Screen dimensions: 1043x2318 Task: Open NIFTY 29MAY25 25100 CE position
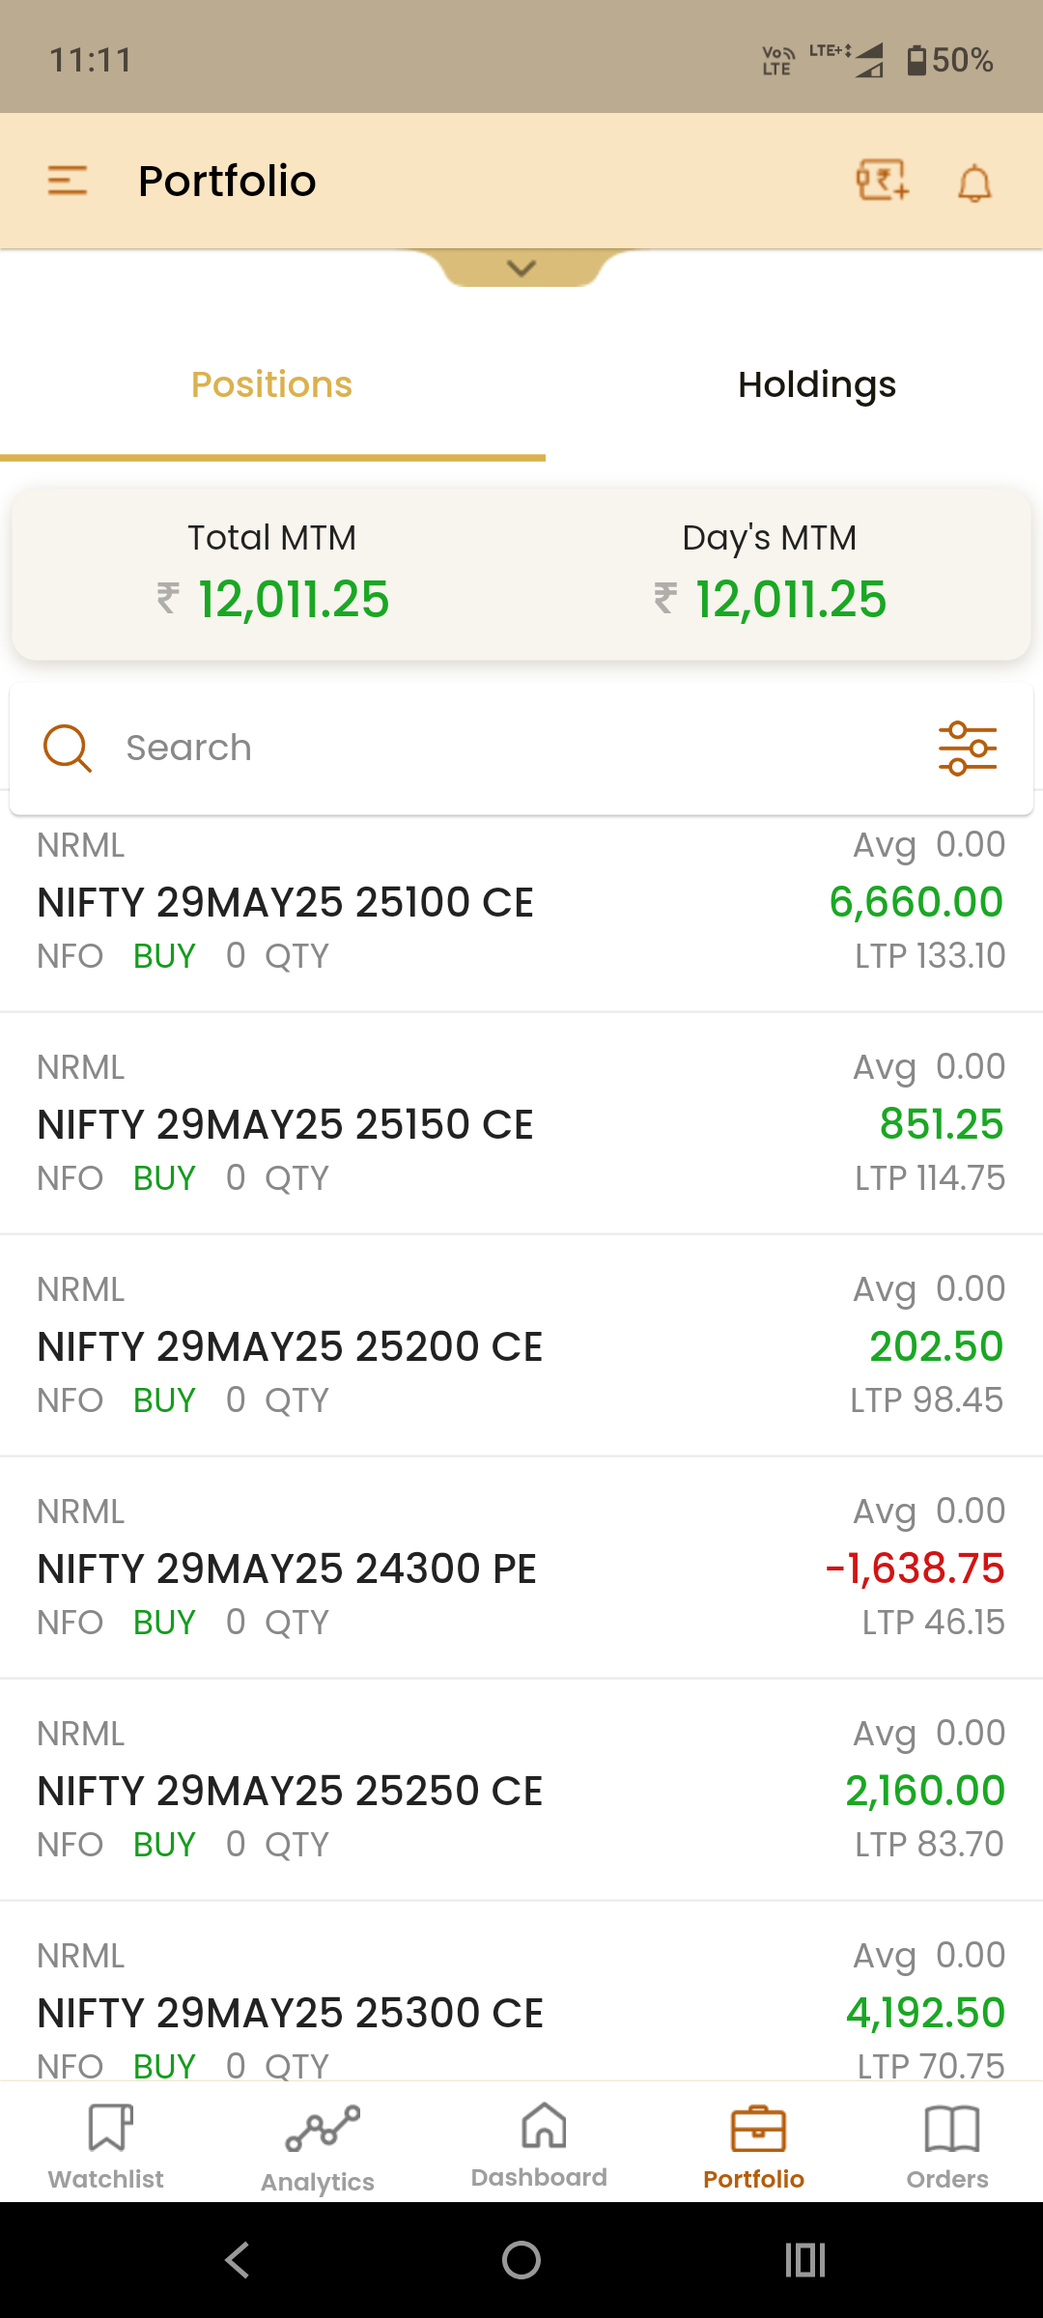pyautogui.click(x=521, y=901)
